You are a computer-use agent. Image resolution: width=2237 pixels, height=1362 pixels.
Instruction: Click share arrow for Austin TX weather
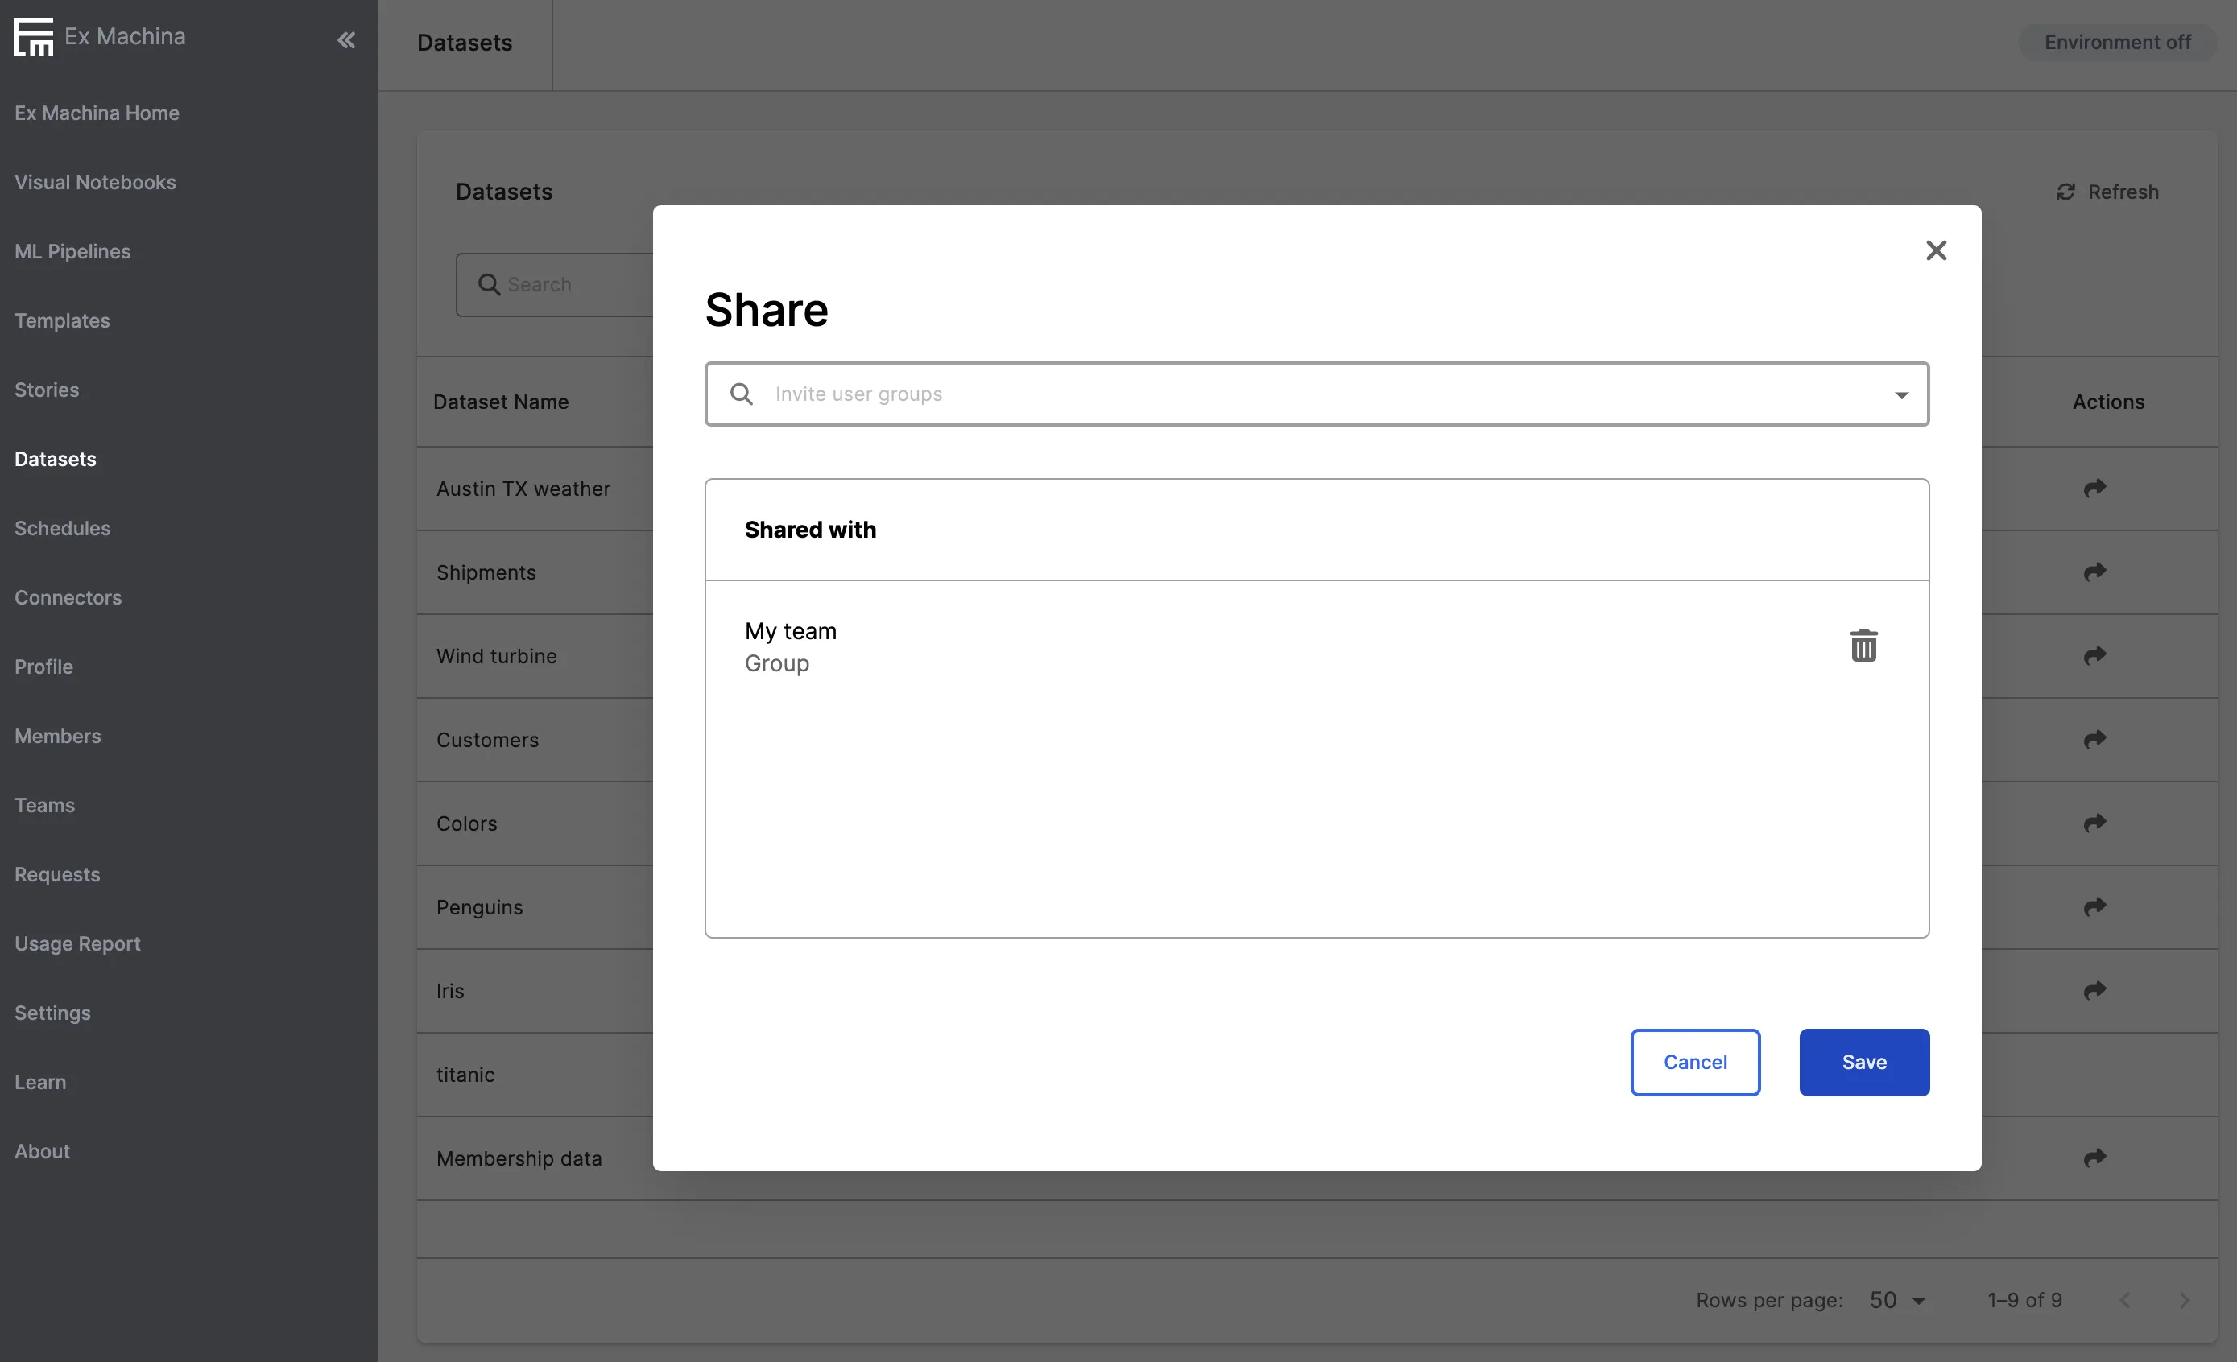pyautogui.click(x=2094, y=488)
